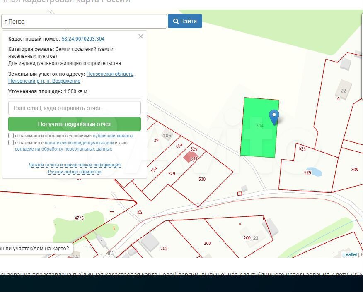Click the Найти search button
Screen dimensions: 363x292
coord(185,21)
